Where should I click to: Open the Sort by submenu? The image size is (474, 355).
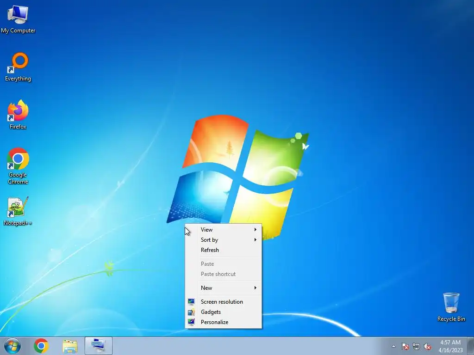tap(224, 240)
